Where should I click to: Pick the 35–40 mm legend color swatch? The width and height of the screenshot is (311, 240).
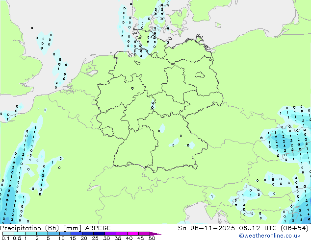121,234
